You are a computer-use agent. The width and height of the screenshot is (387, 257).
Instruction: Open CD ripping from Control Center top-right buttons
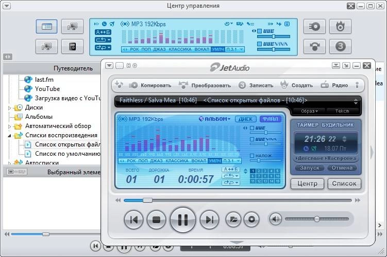click(x=314, y=26)
